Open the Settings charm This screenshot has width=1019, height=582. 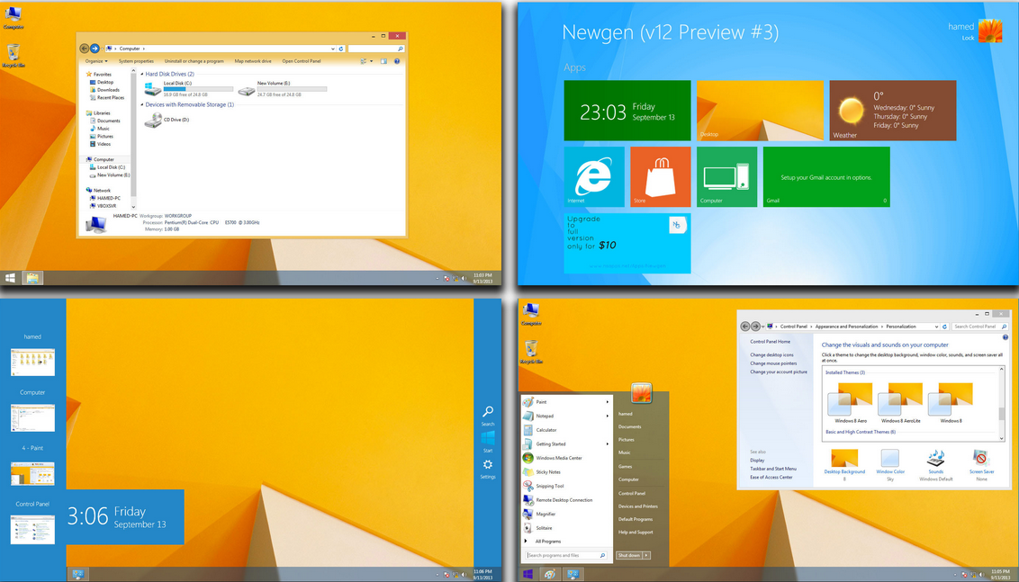tap(487, 469)
